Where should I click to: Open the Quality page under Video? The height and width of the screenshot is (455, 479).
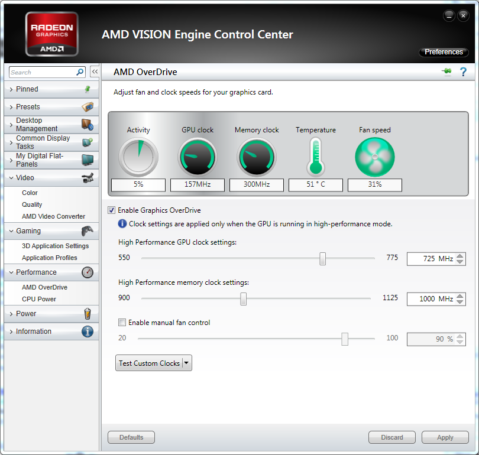32,204
